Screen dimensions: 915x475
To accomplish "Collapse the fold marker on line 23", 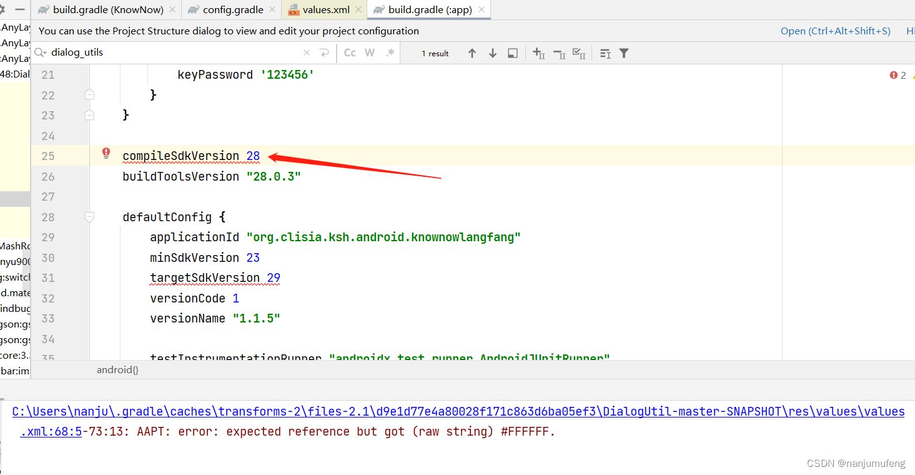I will [x=89, y=115].
